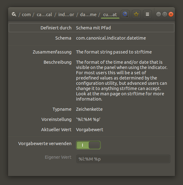Navigate to the 'com' path segment

[x=26, y=15]
